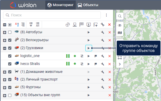The width and height of the screenshot is (161, 101).
Task: Expand the Автобусы group
Action: tap(5, 32)
